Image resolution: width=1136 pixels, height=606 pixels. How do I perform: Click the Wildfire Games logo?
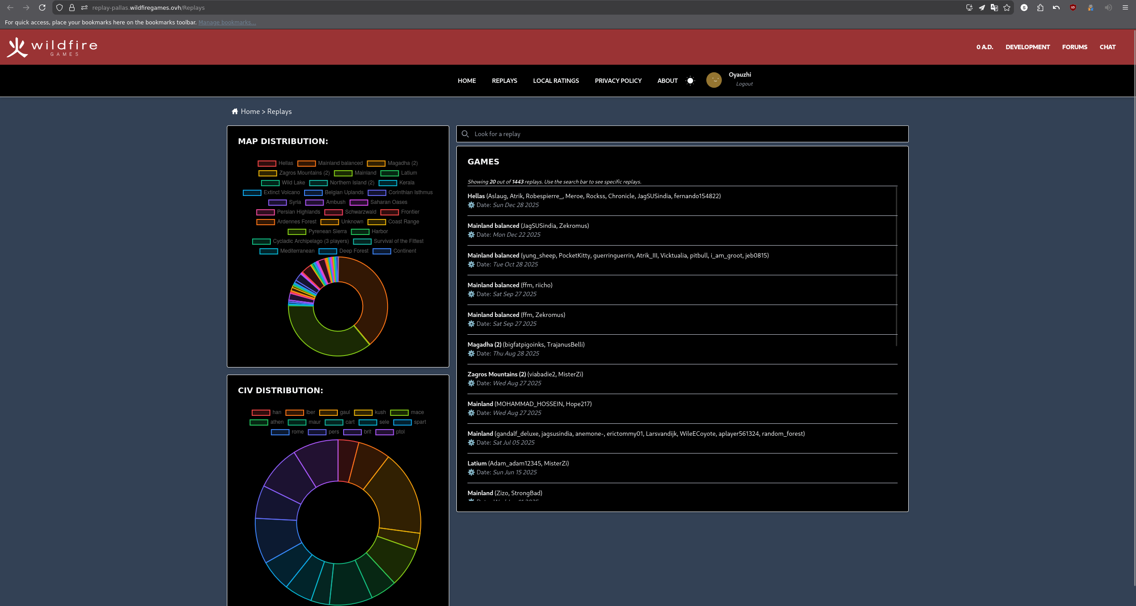[x=52, y=47]
